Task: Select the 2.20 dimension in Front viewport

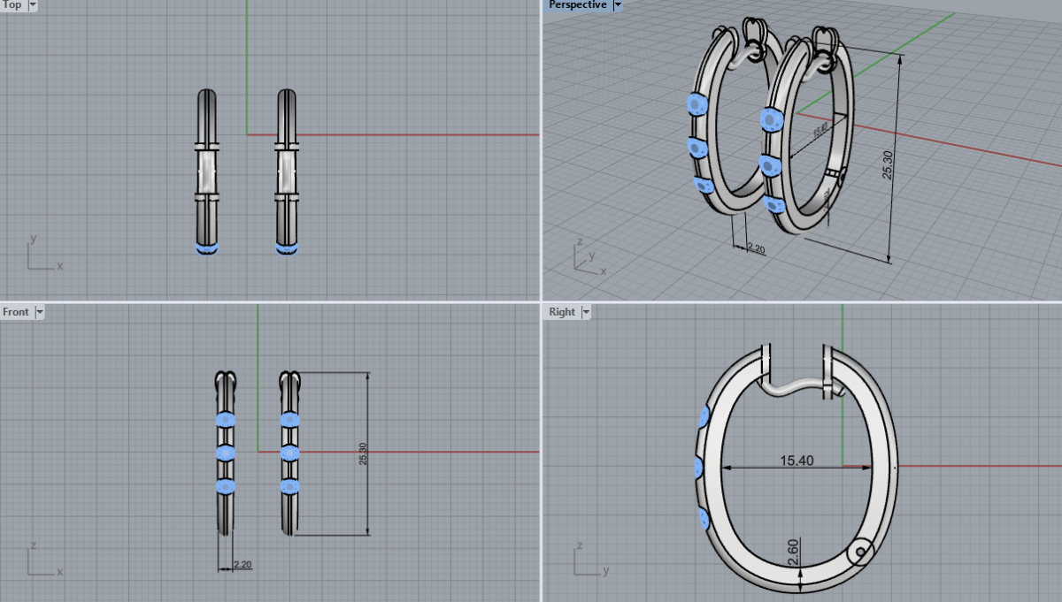Action: 242,564
